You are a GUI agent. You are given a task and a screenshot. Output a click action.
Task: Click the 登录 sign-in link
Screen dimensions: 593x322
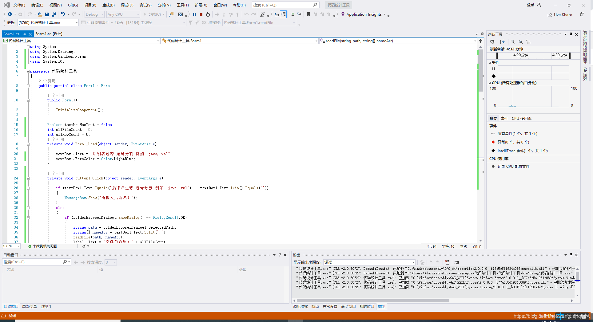coord(531,5)
